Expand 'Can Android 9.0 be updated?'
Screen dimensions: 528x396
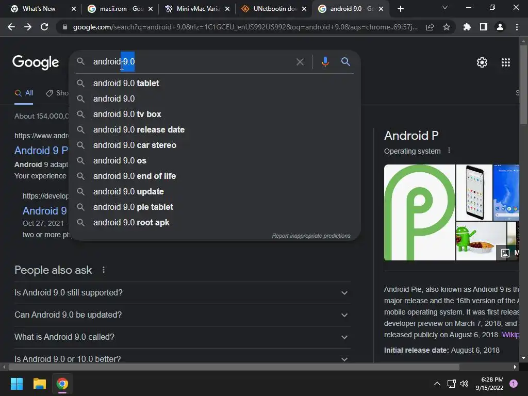[x=182, y=315]
